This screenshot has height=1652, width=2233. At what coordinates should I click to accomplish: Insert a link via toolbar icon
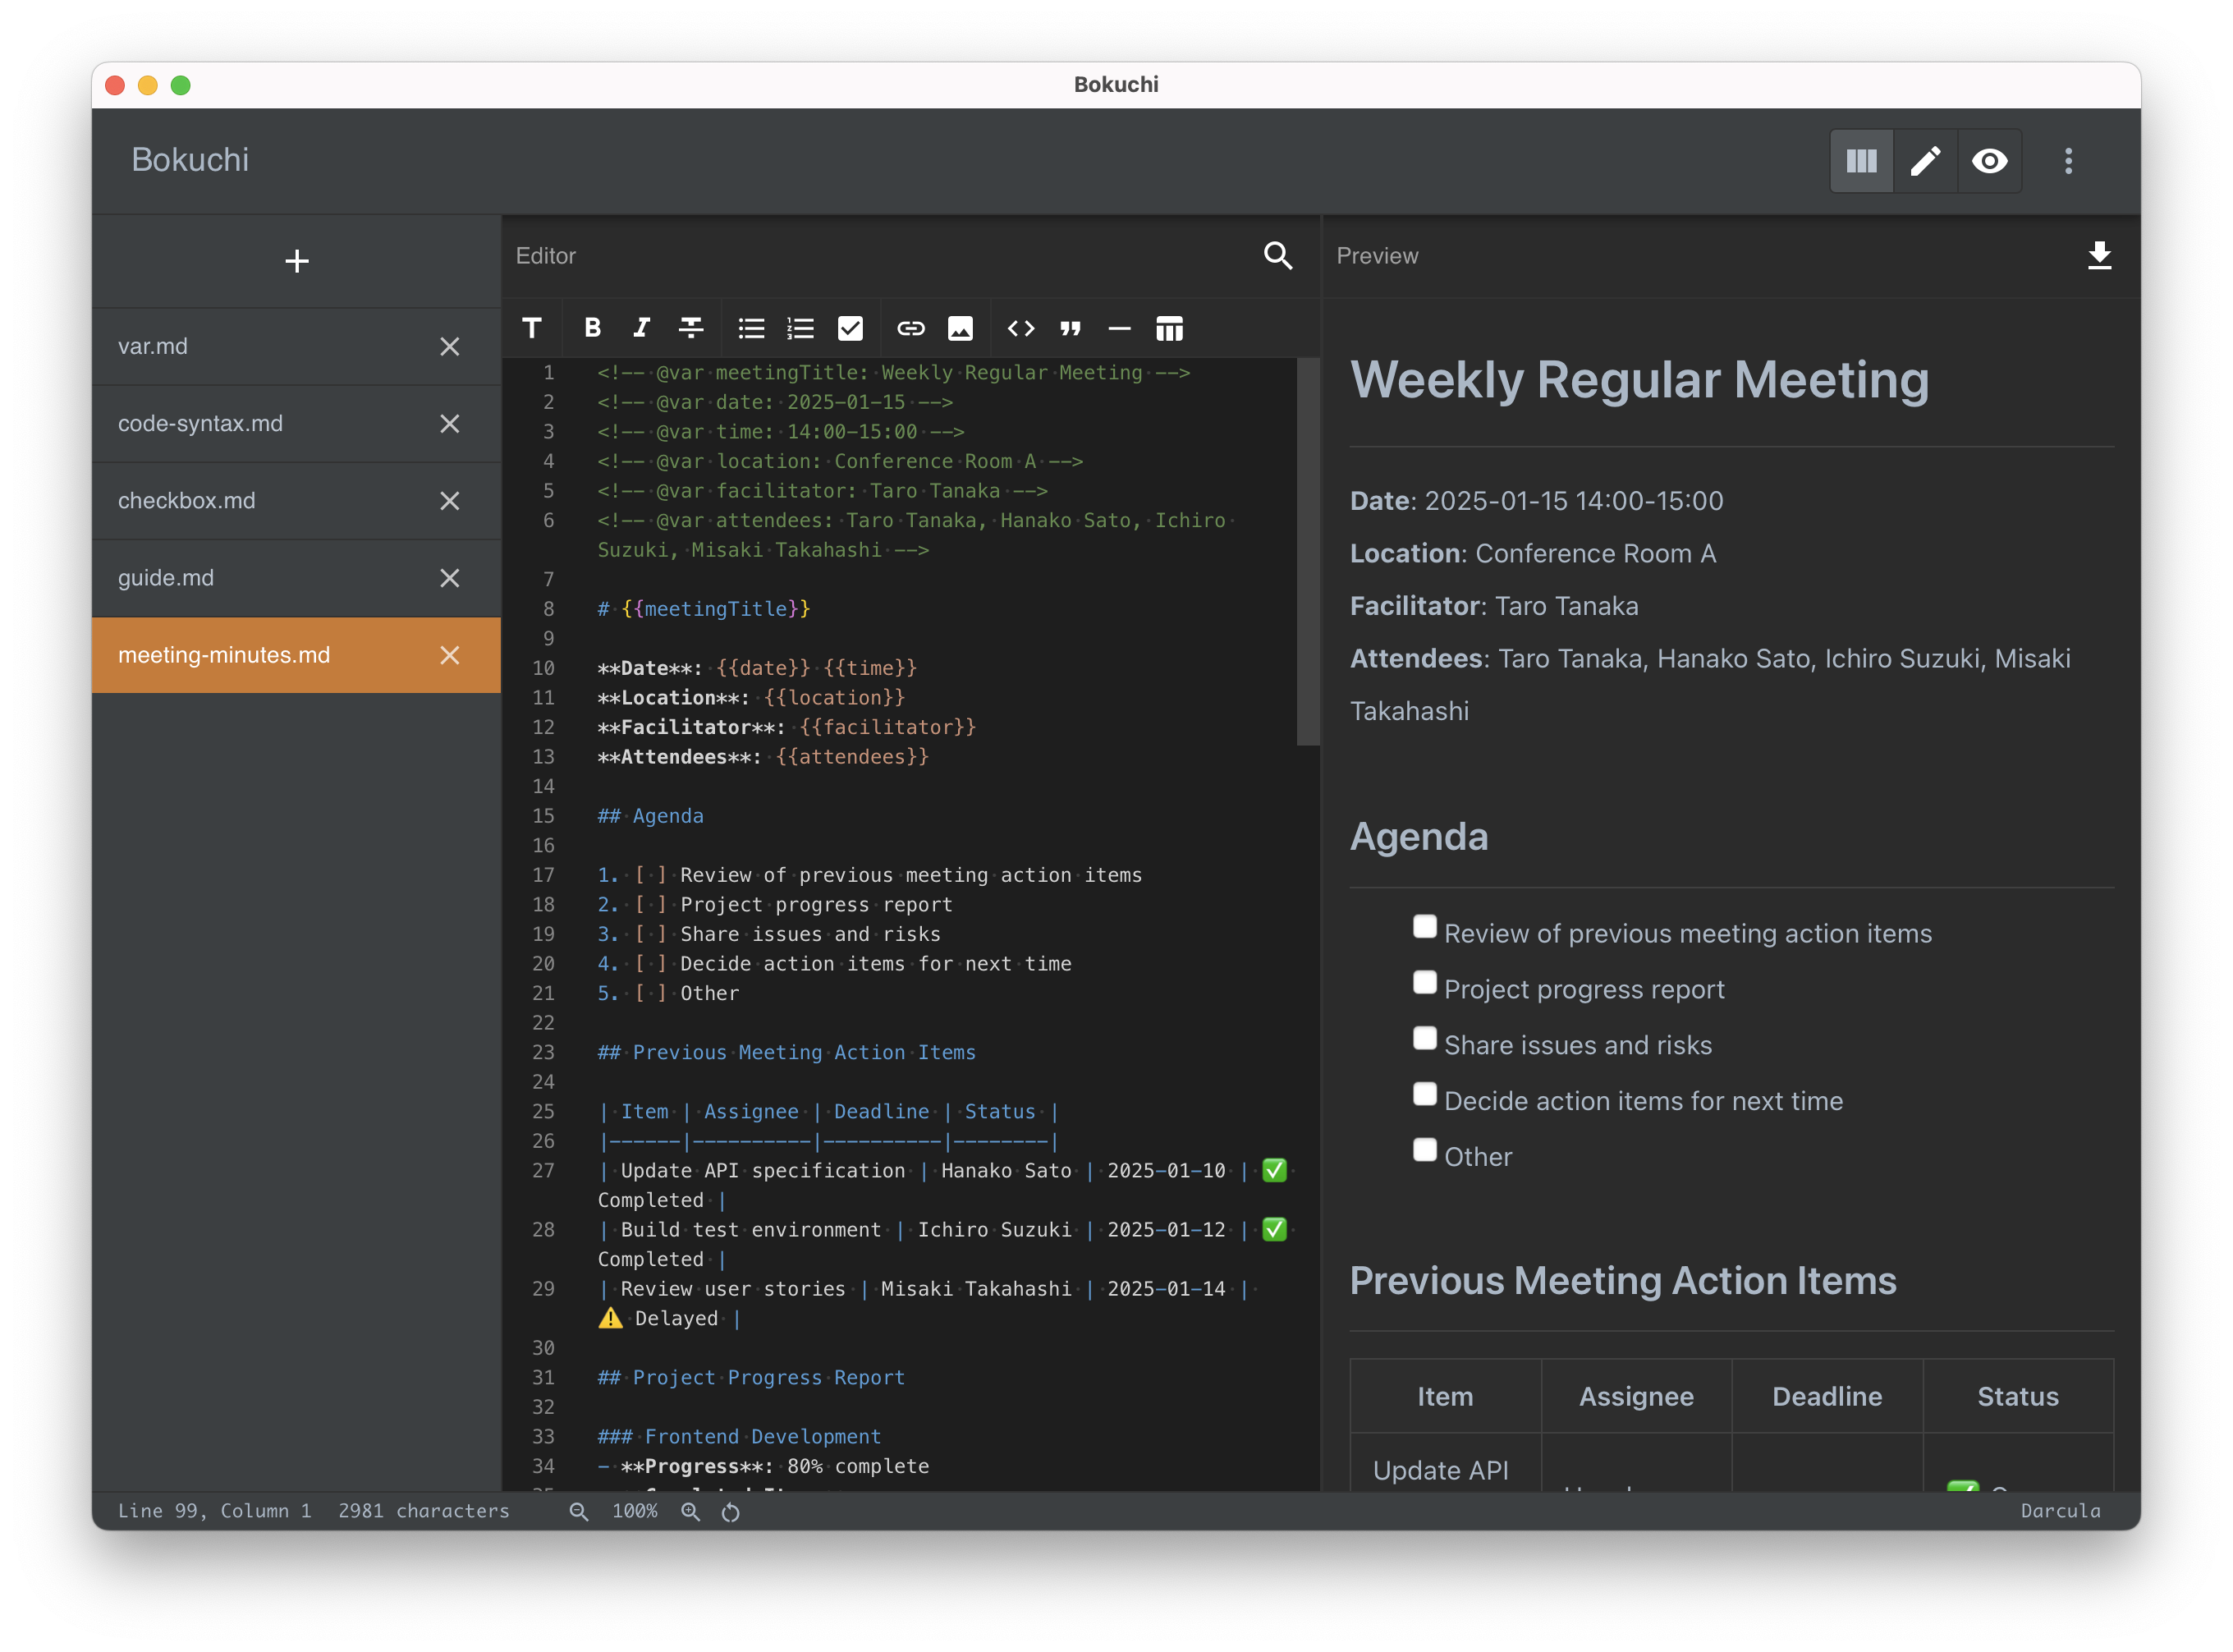click(x=910, y=328)
